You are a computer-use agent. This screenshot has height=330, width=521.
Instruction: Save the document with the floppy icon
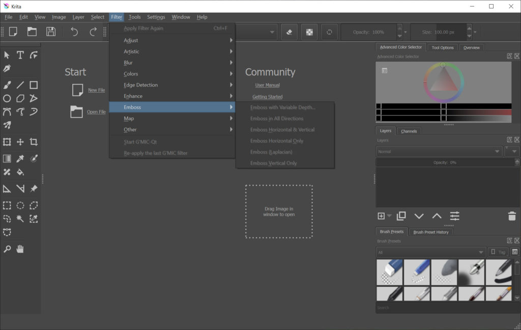point(51,32)
